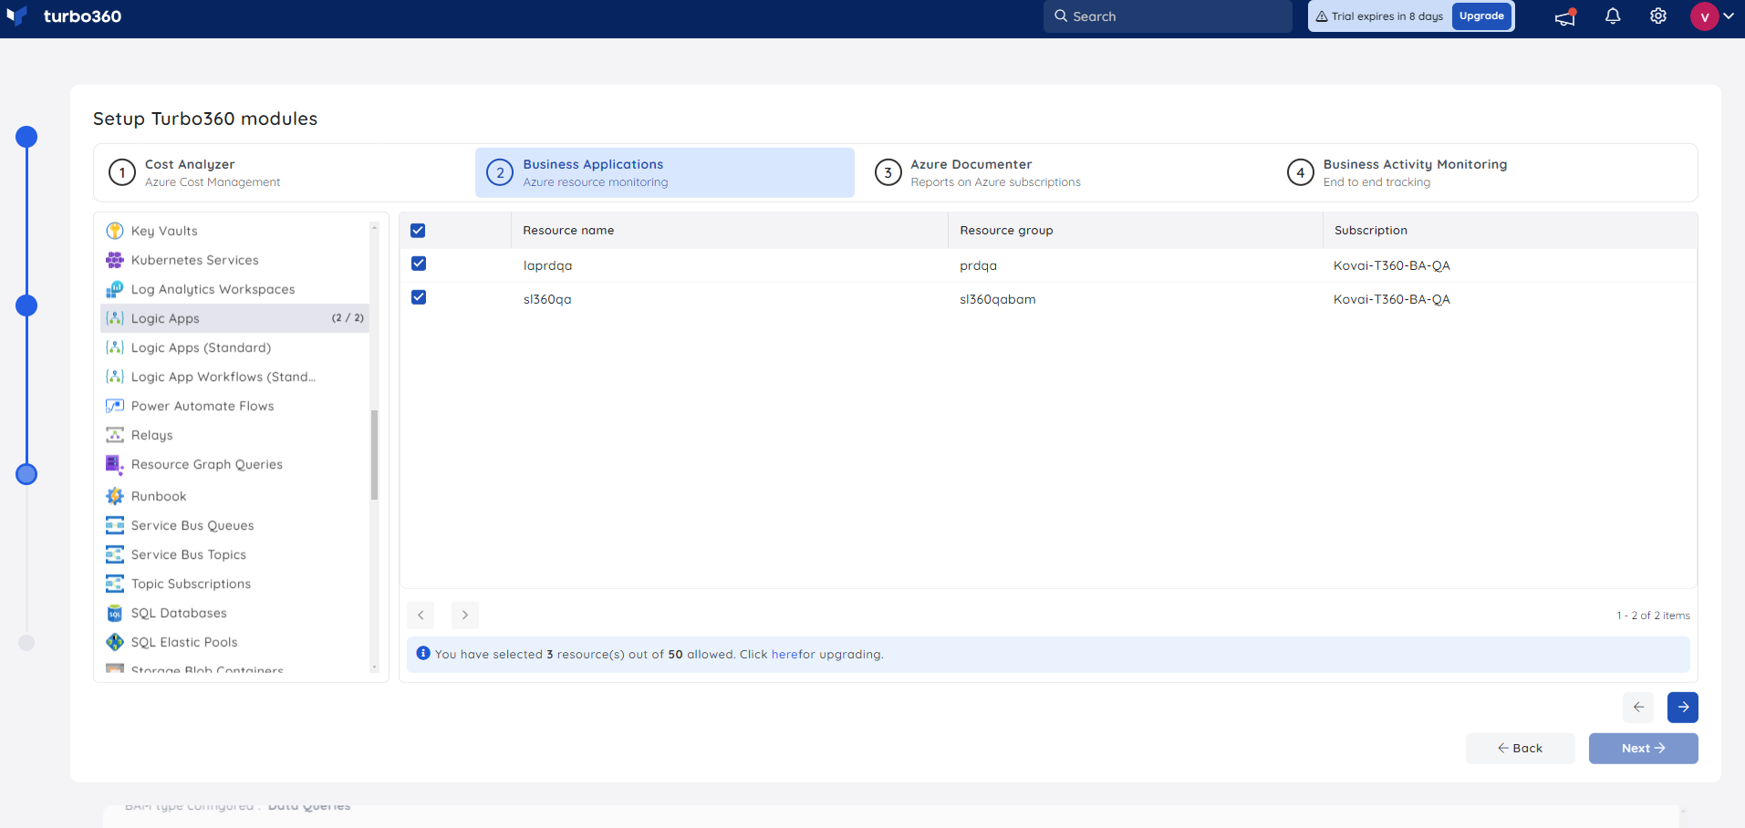The height and width of the screenshot is (828, 1745).
Task: Click the Logic Apps icon
Action: [x=115, y=318]
